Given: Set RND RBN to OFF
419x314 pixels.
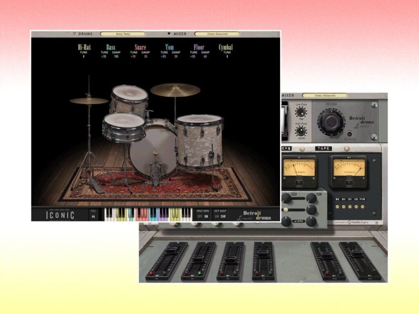Looking at the screenshot, I should (199, 217).
